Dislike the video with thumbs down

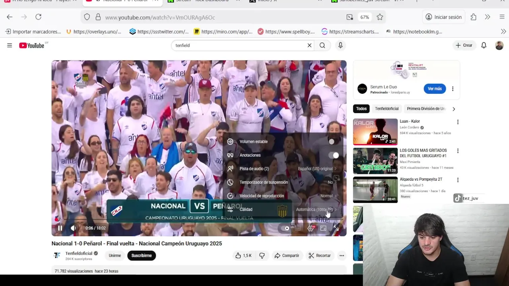(262, 255)
